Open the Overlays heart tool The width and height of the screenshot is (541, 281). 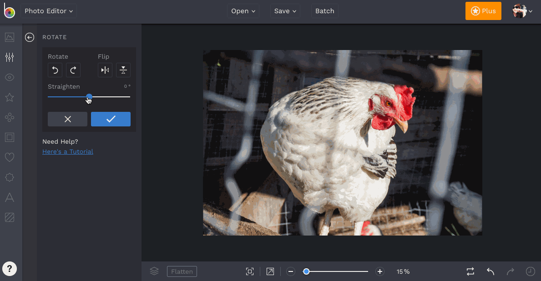pos(10,157)
